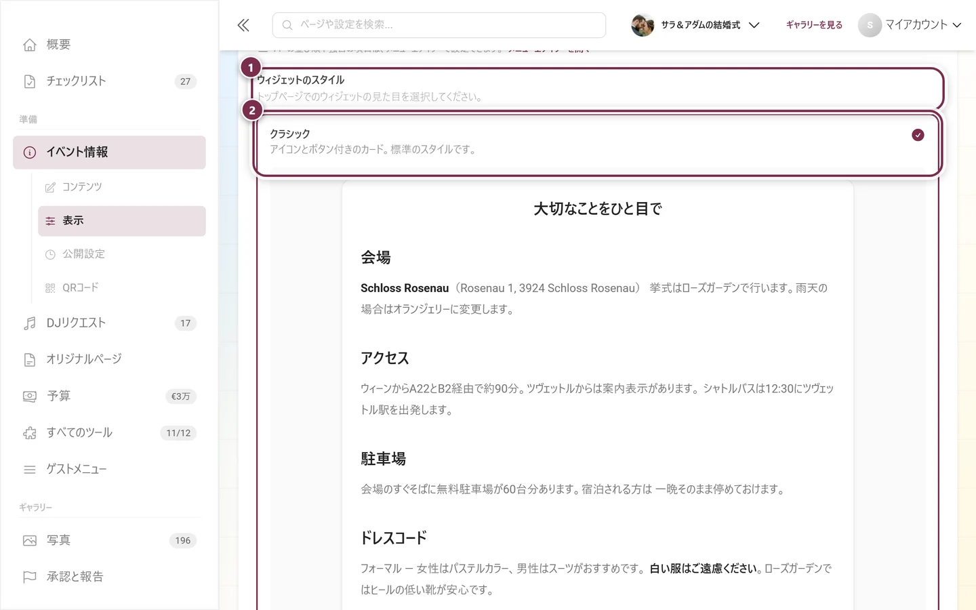The height and width of the screenshot is (610, 976).
Task: Open the QRコード sub-page
Action: (122, 288)
